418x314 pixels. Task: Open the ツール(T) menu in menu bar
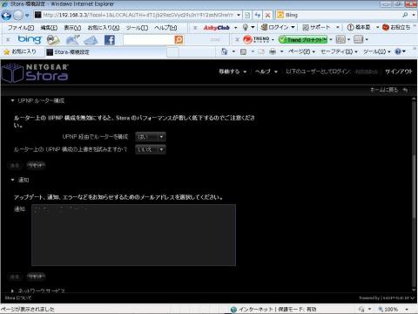pos(137,28)
